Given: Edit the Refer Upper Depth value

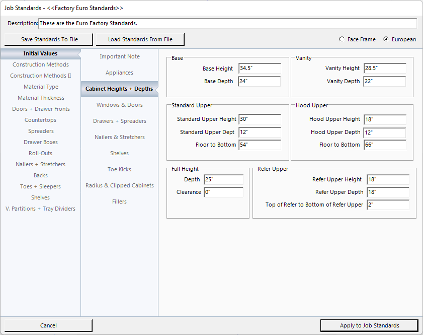Looking at the screenshot, I should (387, 192).
